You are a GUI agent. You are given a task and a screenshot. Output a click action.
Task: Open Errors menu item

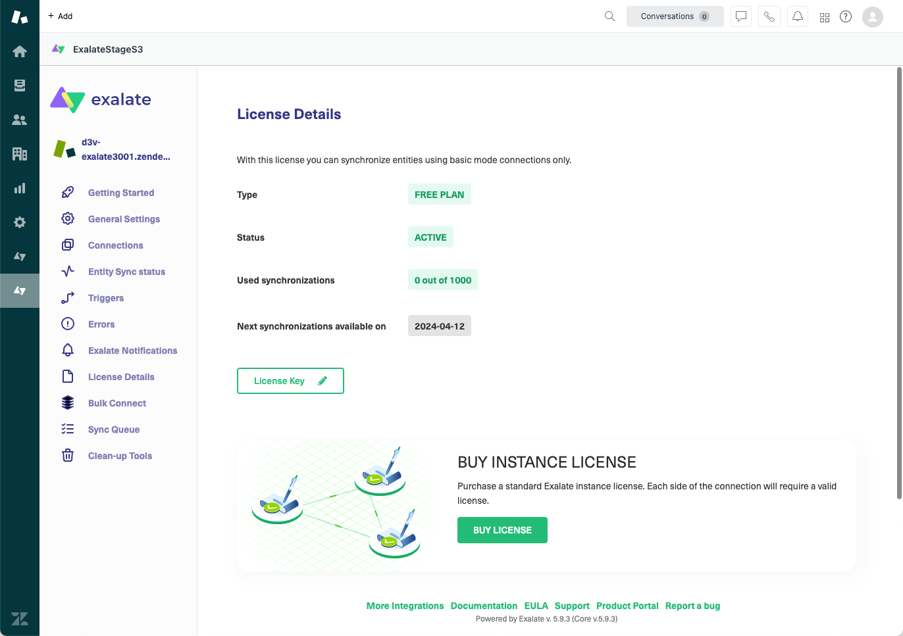(x=101, y=324)
